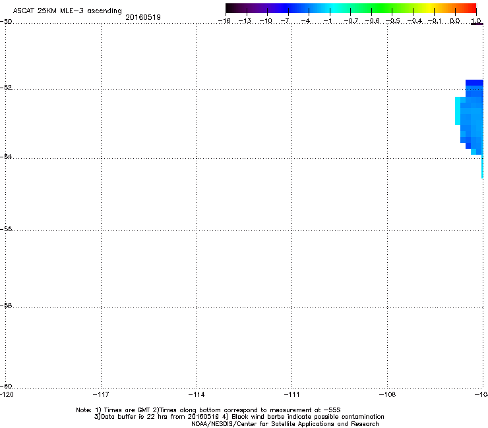Click the color bar label -0.4
488x428 pixels.
[x=415, y=21]
